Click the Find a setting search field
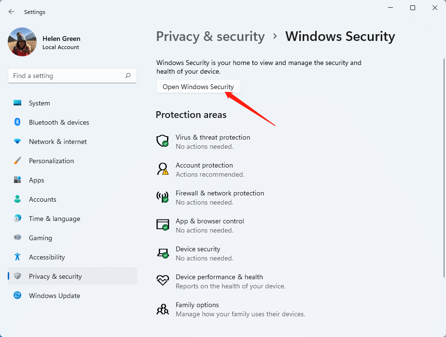446x337 pixels. click(72, 76)
